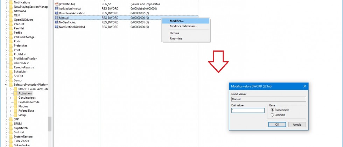Viewport: 343px width, 147px height.
Task: Expand the GenuineApps key
Action: click(x=11, y=98)
